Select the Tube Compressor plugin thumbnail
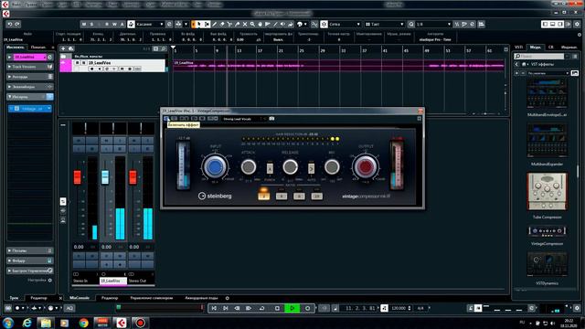 pyautogui.click(x=547, y=191)
